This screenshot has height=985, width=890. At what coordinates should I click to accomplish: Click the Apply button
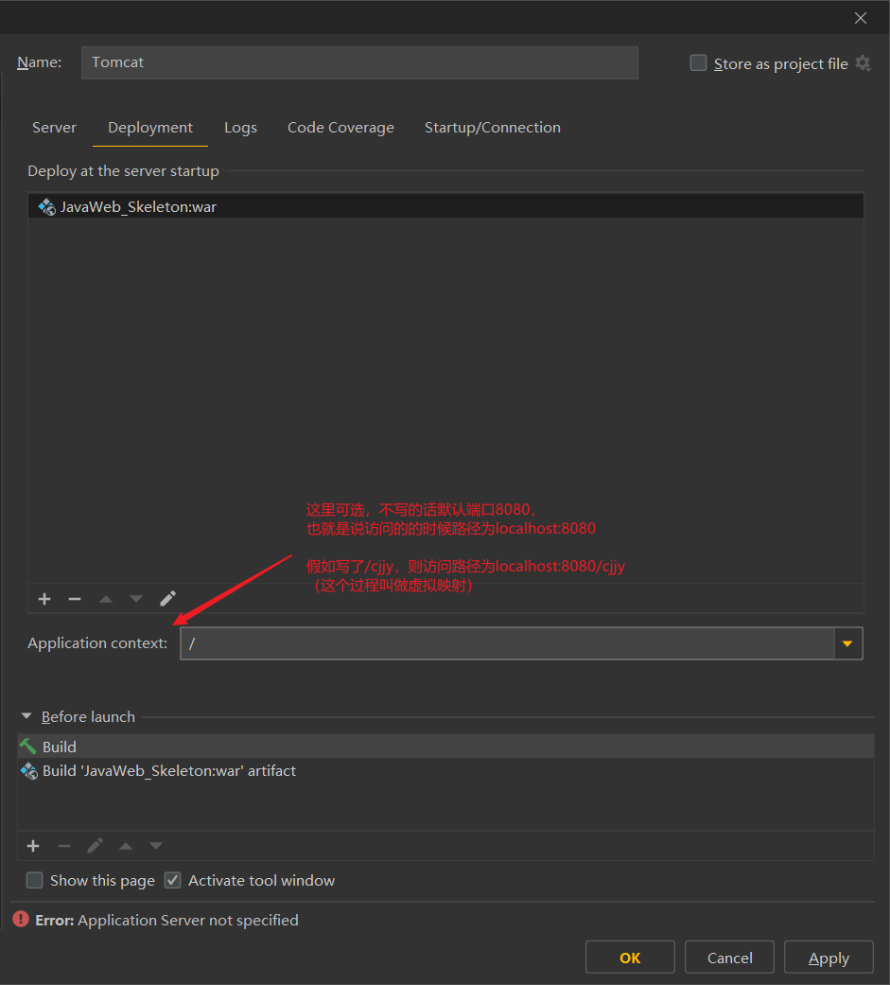pos(829,958)
